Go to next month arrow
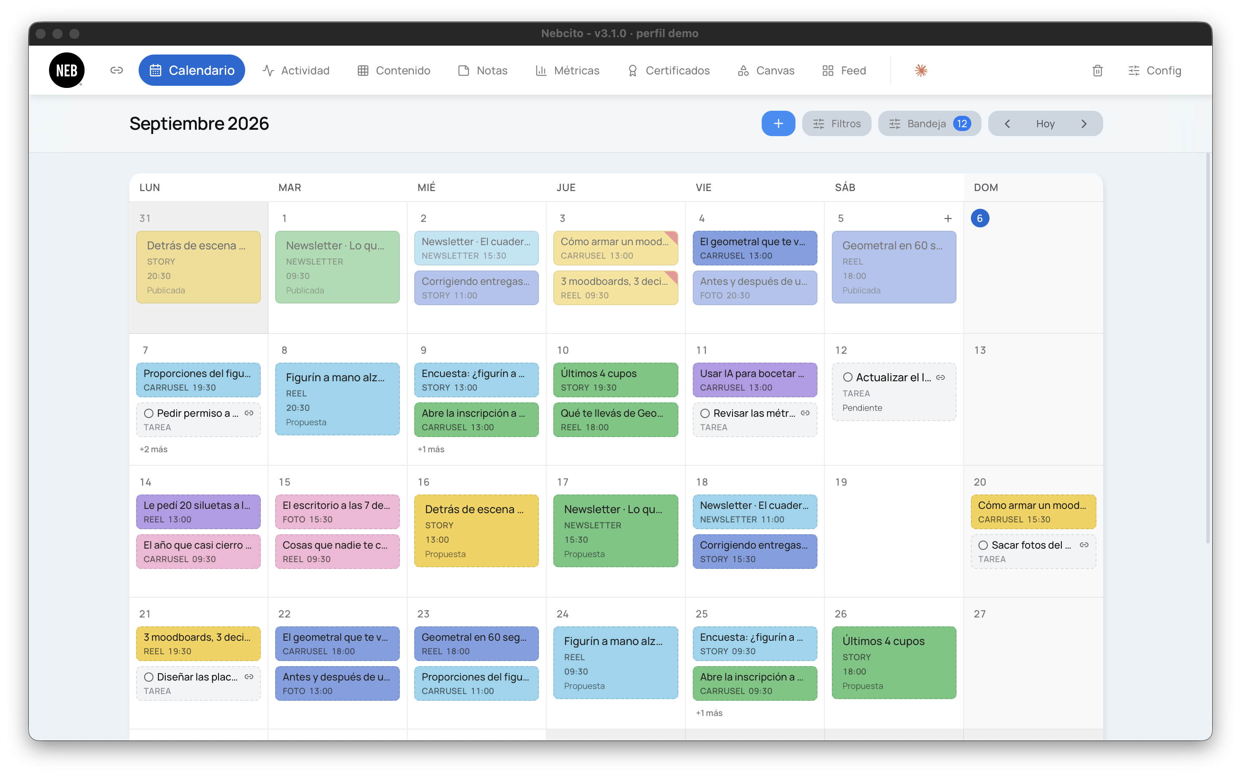The height and width of the screenshot is (776, 1241). [x=1084, y=124]
